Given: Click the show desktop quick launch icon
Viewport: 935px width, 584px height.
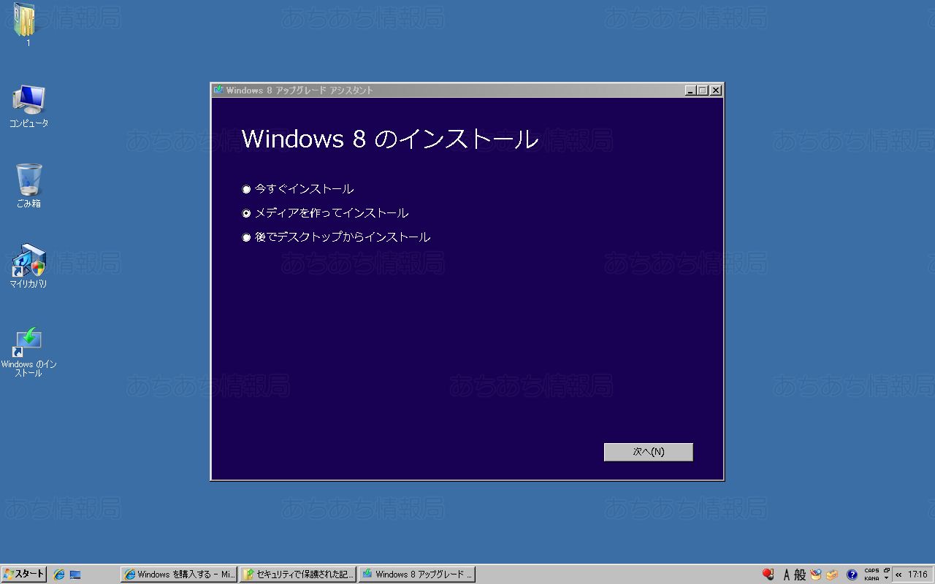Looking at the screenshot, I should pyautogui.click(x=75, y=575).
